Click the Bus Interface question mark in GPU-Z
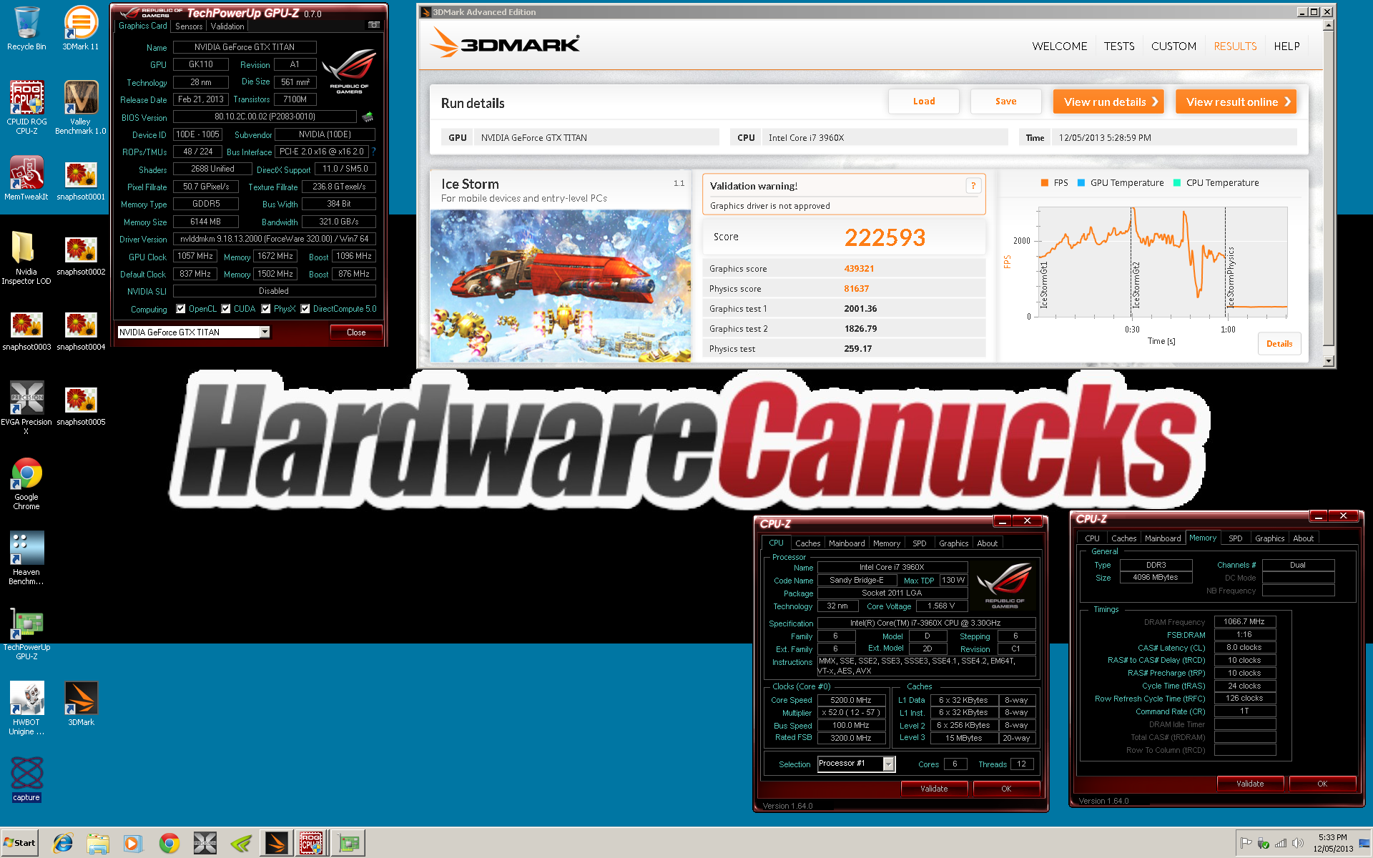 (373, 152)
